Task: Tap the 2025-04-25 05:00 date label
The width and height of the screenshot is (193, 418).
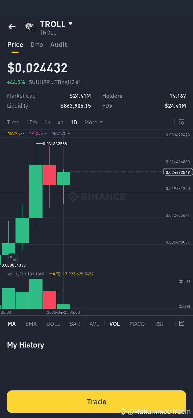Action: (63, 312)
